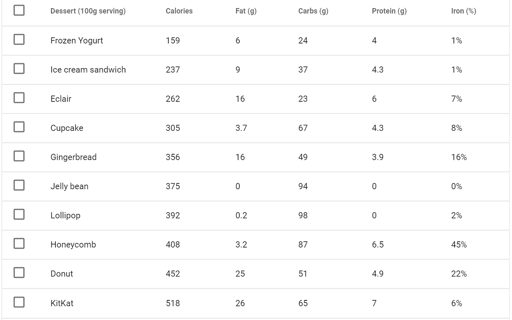Check the Cupcake row checkbox
The width and height of the screenshot is (512, 320).
[x=19, y=127]
